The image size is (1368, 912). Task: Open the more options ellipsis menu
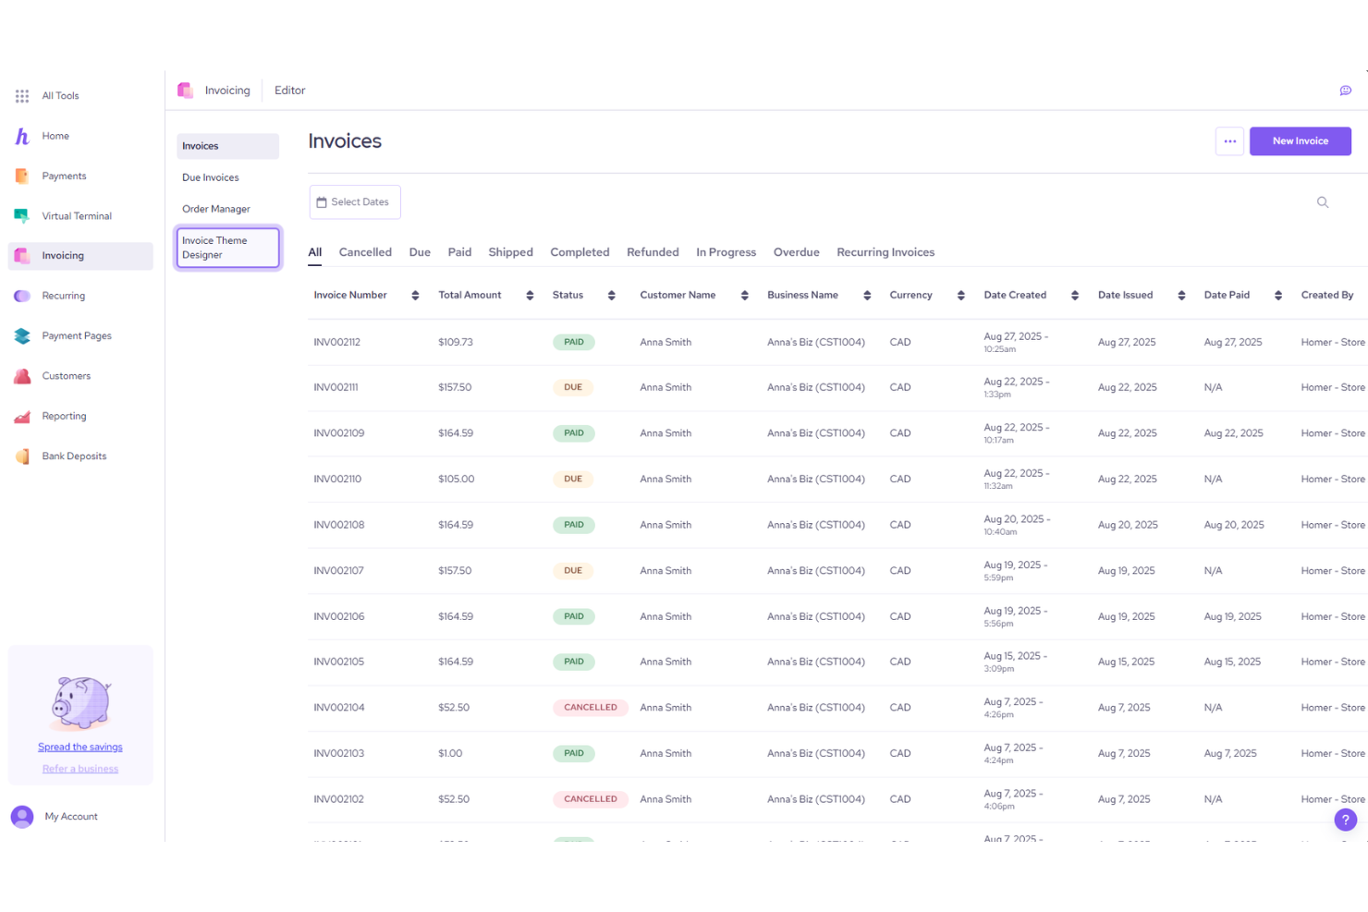point(1230,140)
